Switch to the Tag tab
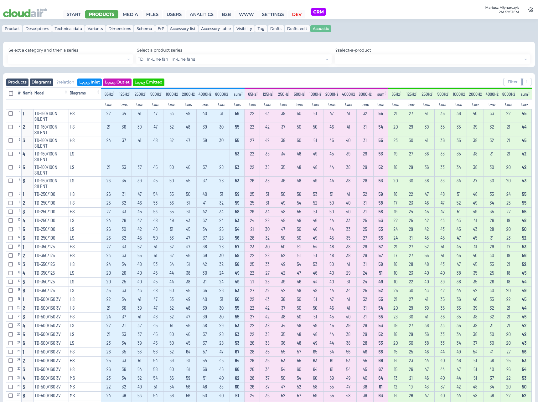Viewport: 538px width, 416px height. click(x=261, y=29)
